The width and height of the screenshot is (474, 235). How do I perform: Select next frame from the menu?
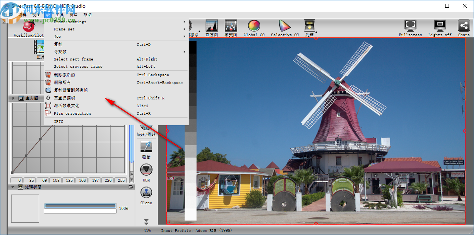click(x=74, y=59)
